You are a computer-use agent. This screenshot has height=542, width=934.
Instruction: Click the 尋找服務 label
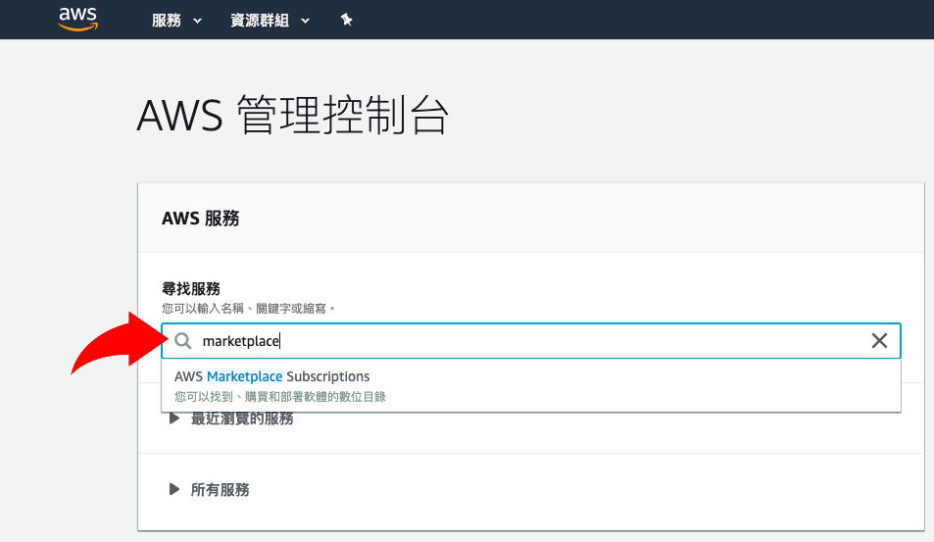point(191,289)
